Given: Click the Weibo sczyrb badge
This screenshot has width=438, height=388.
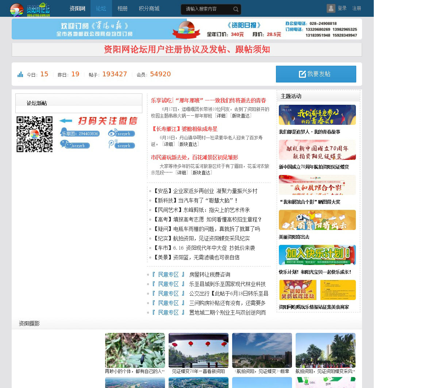Looking at the screenshot, I should 122,133.
